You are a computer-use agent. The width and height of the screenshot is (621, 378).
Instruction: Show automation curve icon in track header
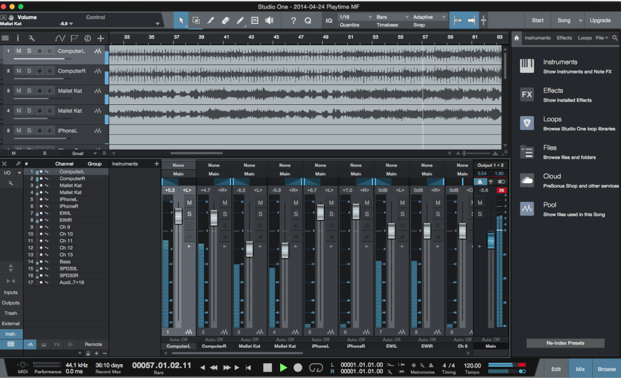click(60, 38)
